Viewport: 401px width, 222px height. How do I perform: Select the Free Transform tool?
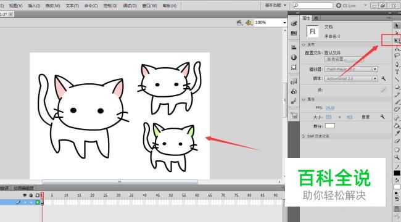(397, 41)
